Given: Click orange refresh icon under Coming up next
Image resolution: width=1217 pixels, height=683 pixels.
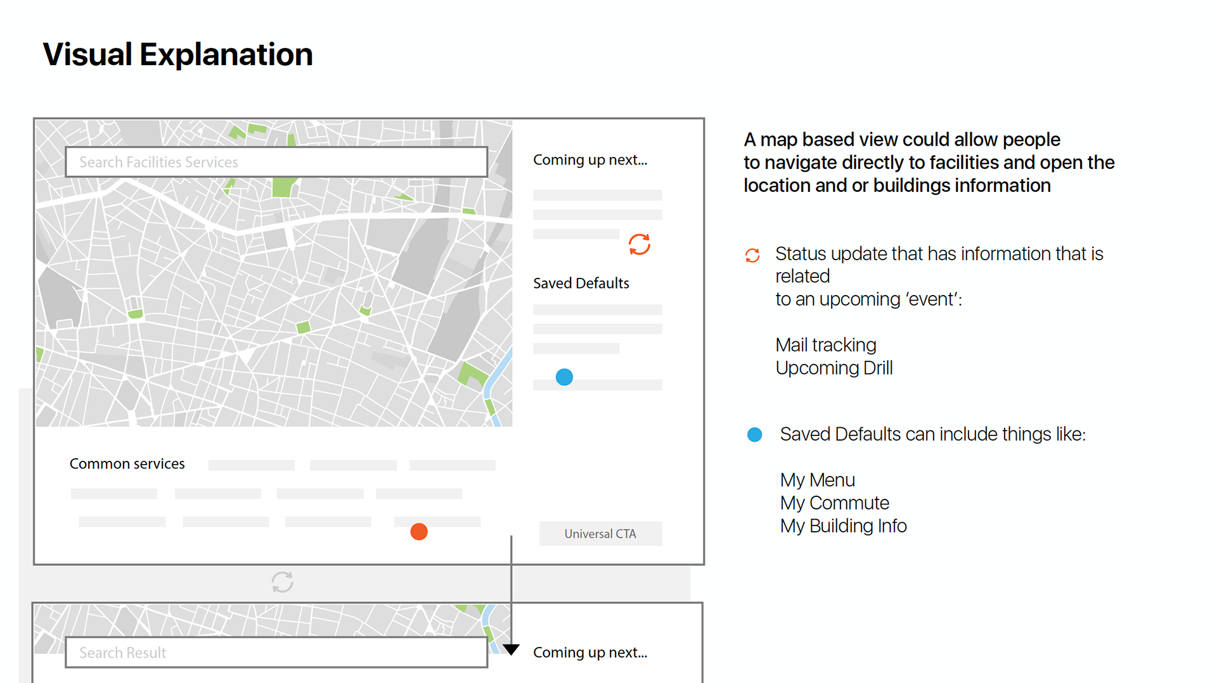Looking at the screenshot, I should coord(640,244).
